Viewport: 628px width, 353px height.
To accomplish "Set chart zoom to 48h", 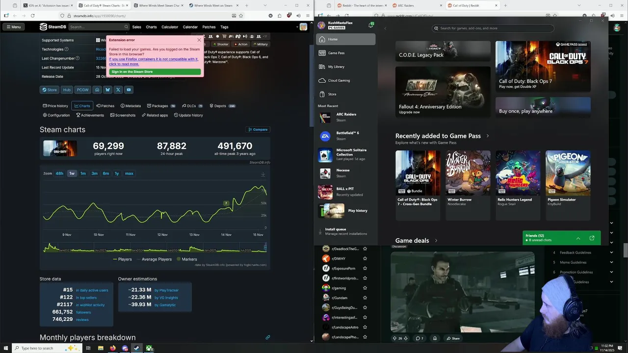I will pos(59,174).
